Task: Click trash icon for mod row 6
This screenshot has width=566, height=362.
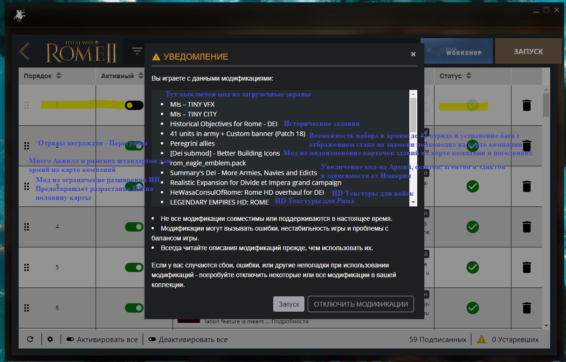Action: (x=526, y=308)
